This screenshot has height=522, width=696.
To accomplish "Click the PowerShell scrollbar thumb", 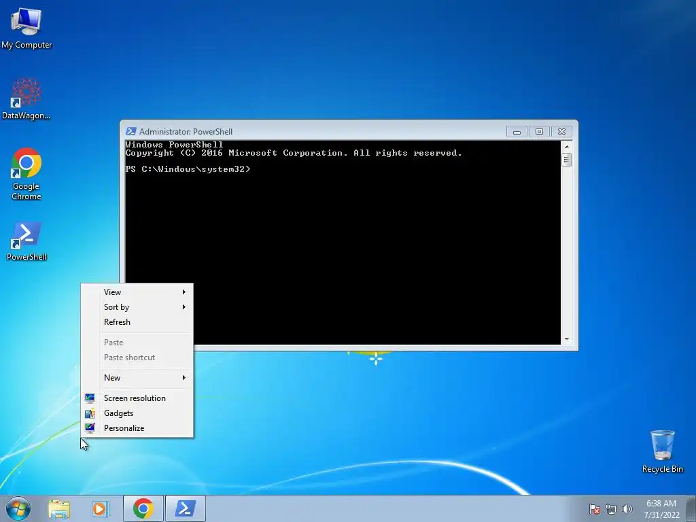I will coord(567,160).
